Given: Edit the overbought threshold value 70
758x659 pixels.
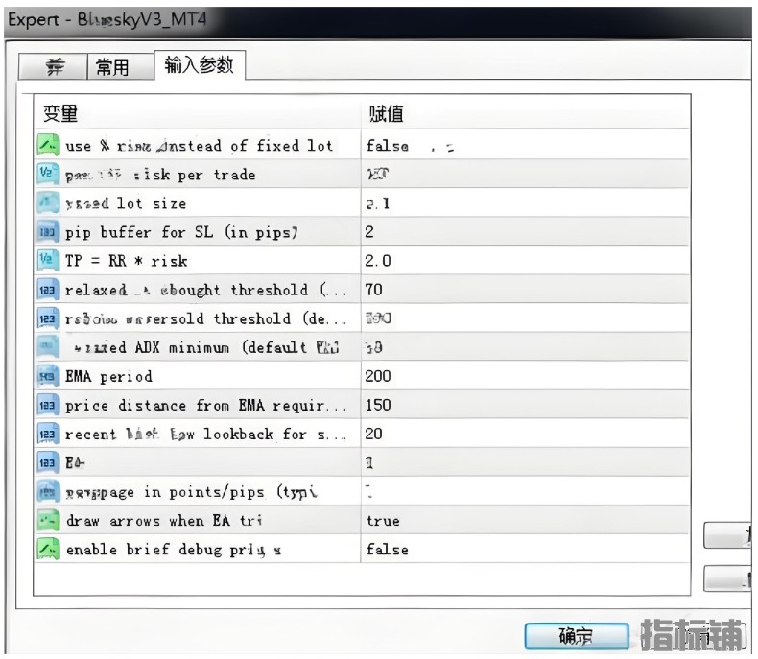Looking at the screenshot, I should click(373, 290).
